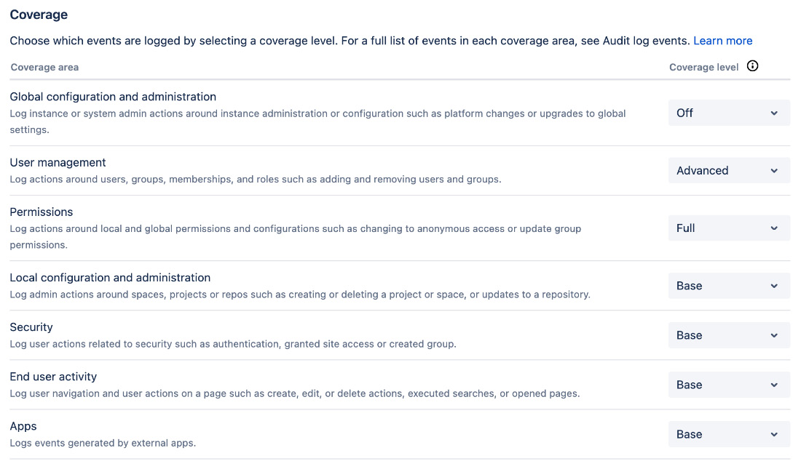Click the Coverage area column header
This screenshot has width=801, height=469.
click(44, 67)
